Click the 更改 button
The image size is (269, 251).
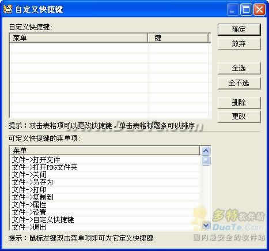coord(239,116)
